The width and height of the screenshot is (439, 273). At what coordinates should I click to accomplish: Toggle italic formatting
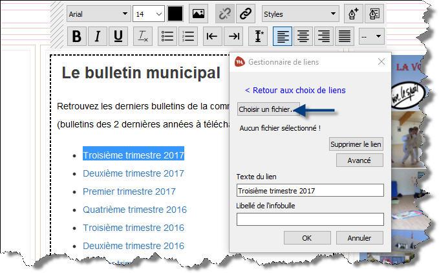[x=97, y=37]
